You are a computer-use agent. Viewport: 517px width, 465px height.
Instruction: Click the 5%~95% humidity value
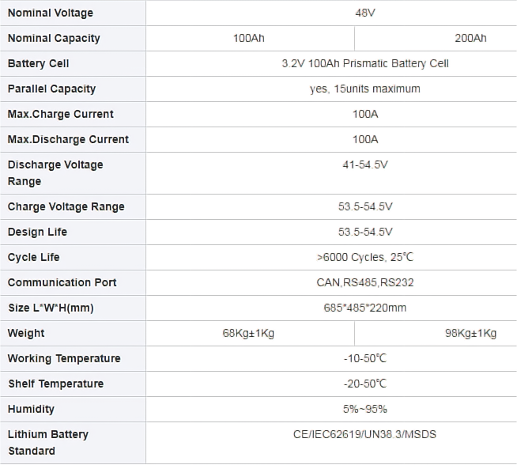[365, 410]
